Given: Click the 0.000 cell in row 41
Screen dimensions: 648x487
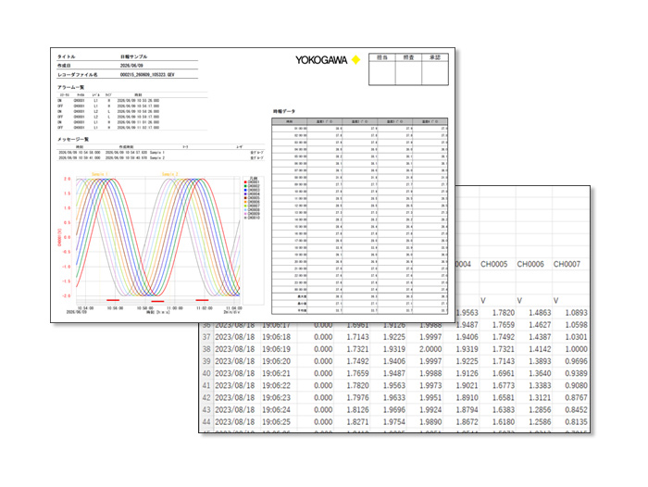Looking at the screenshot, I should [323, 386].
